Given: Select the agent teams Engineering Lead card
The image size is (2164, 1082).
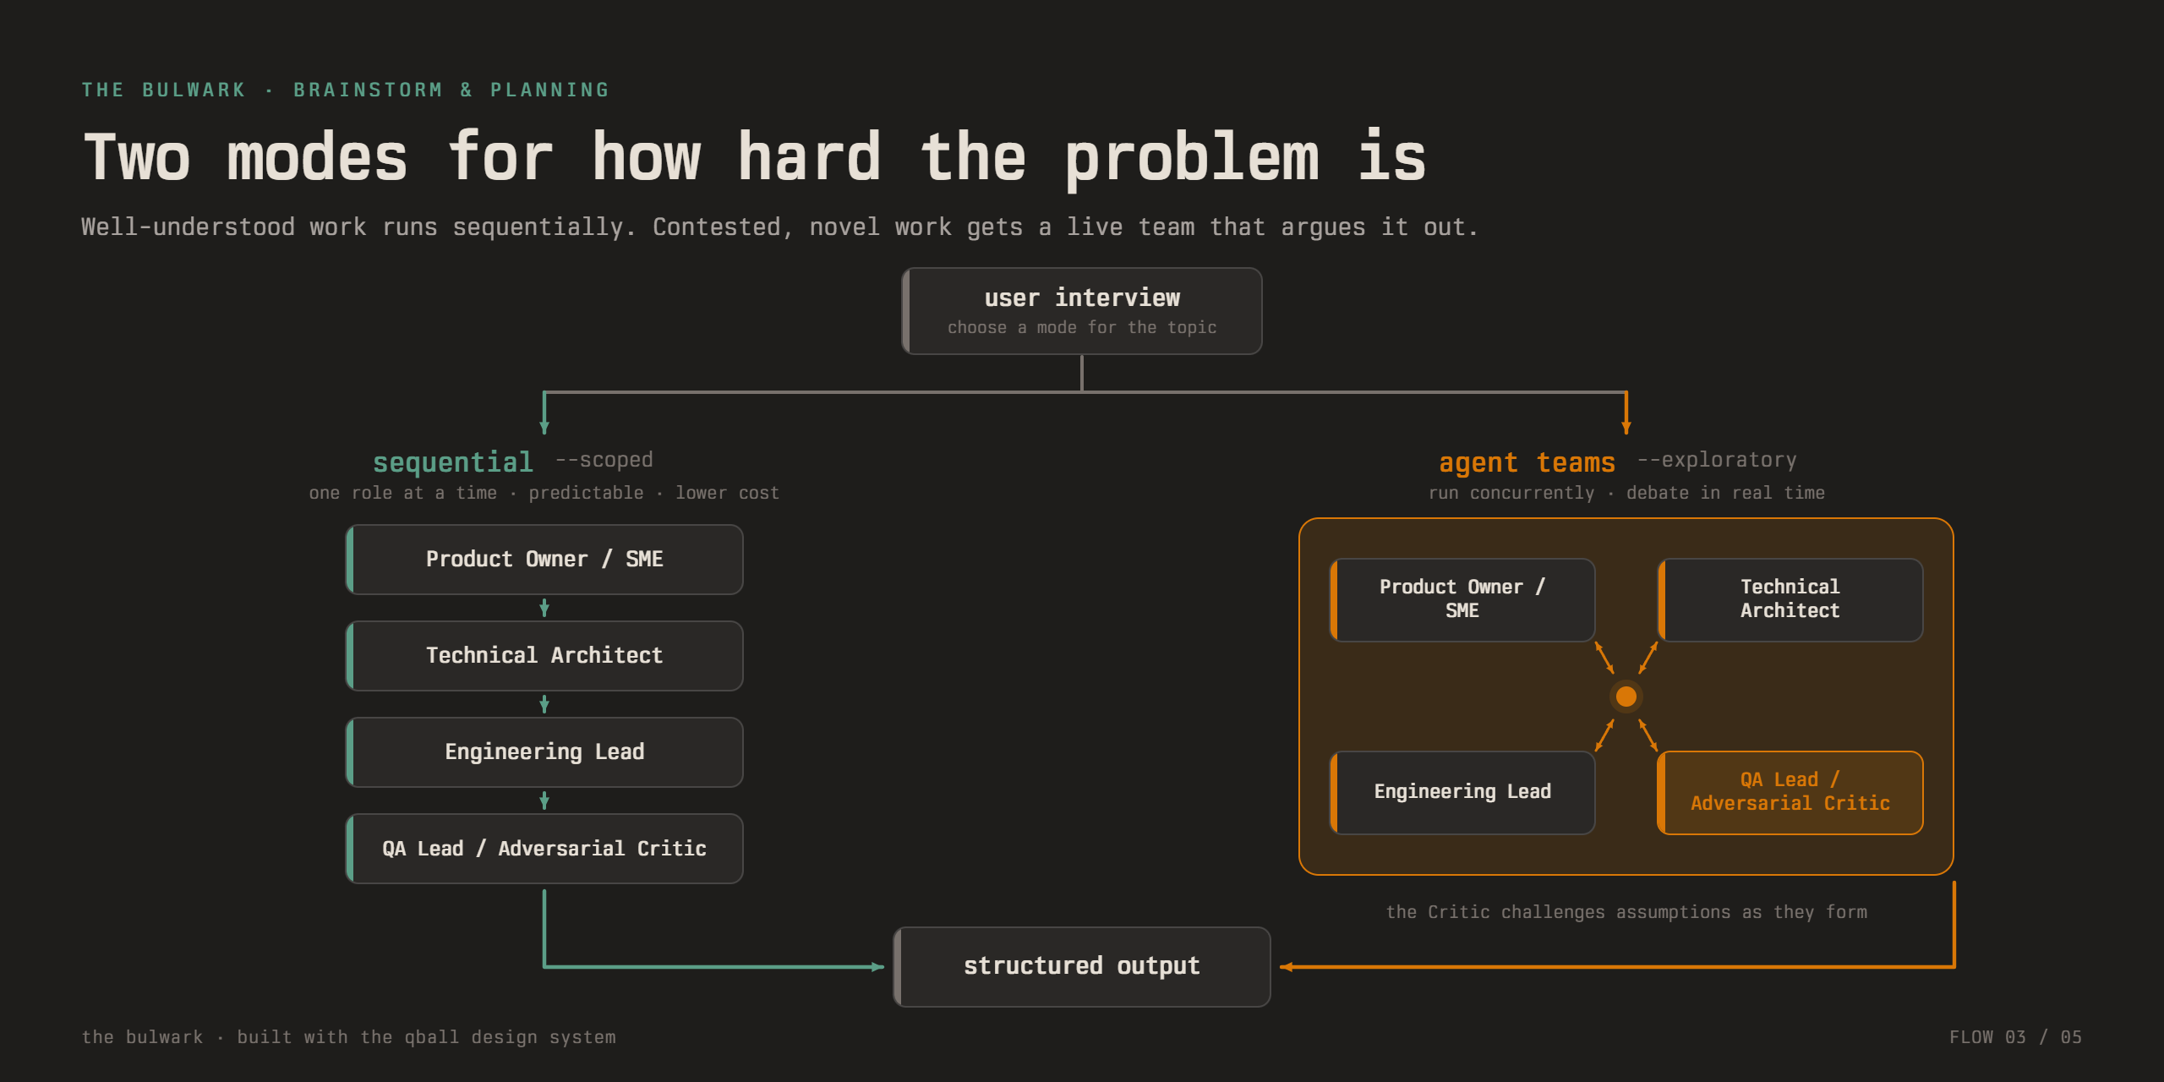Looking at the screenshot, I should 1462,792.
